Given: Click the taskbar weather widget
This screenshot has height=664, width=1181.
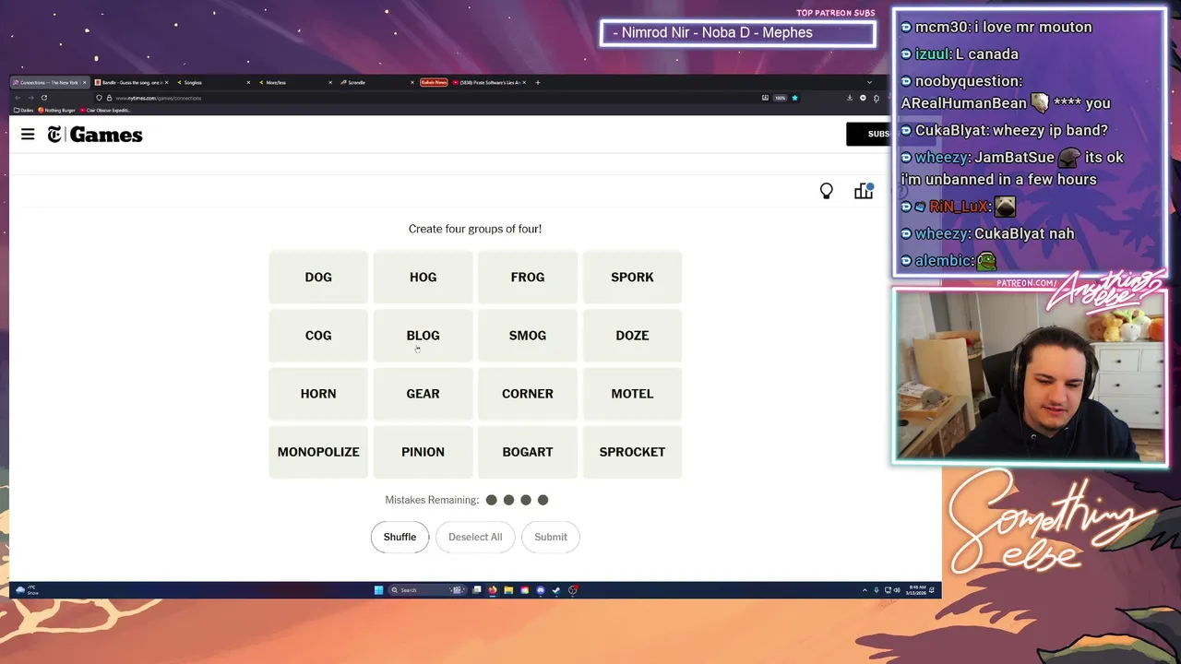Looking at the screenshot, I should (x=28, y=590).
